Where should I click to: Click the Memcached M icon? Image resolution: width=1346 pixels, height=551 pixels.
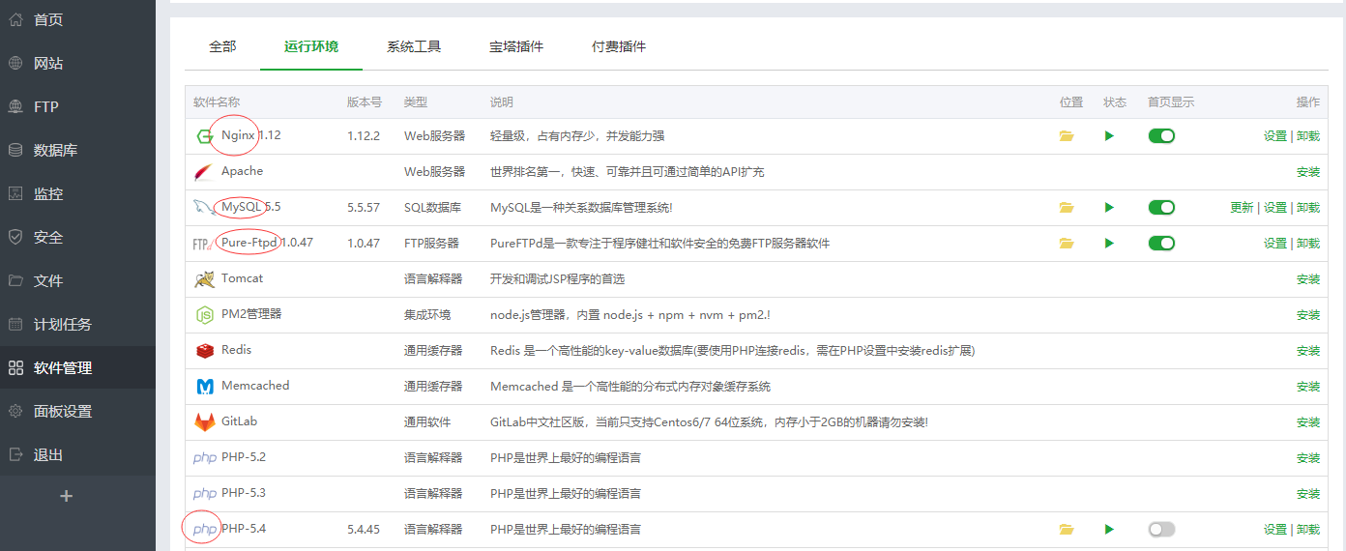pos(204,387)
